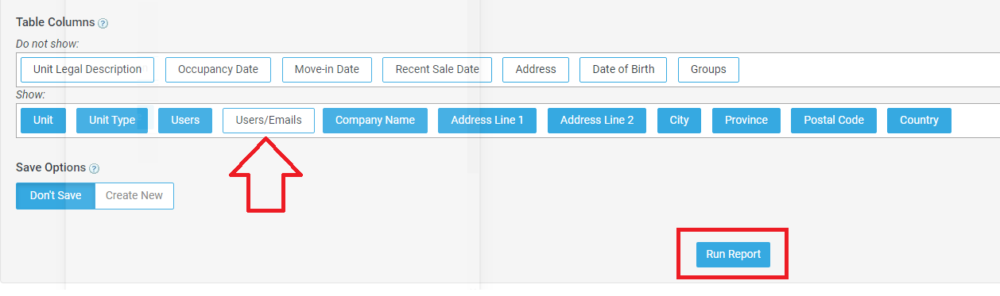The image size is (1000, 296).
Task: Toggle the Users column chip
Action: click(x=185, y=120)
